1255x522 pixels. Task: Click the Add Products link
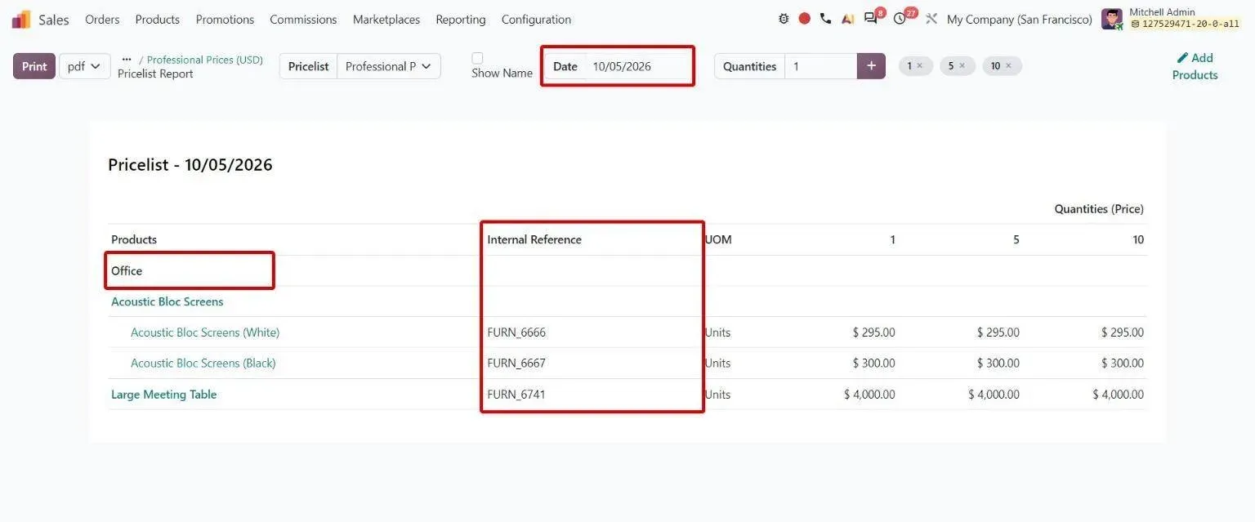pos(1195,66)
